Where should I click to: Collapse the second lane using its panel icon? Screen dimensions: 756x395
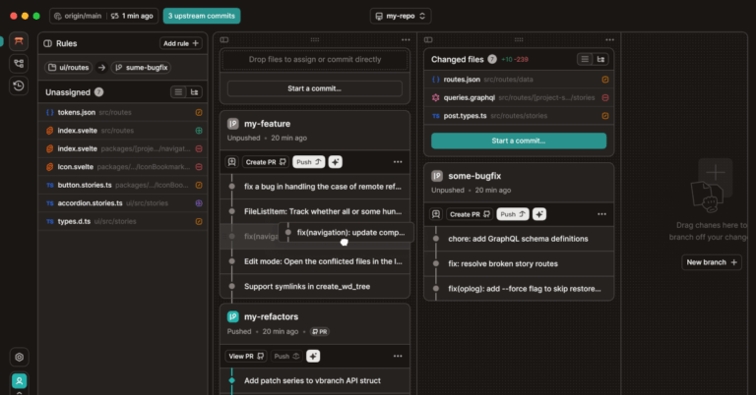(x=428, y=40)
